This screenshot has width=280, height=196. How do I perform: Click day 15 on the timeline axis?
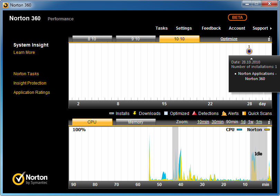point(164,104)
